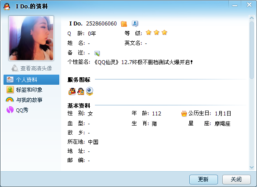View the 查看高清头像 link
Viewport: 257px width, 187px height.
tap(32, 68)
